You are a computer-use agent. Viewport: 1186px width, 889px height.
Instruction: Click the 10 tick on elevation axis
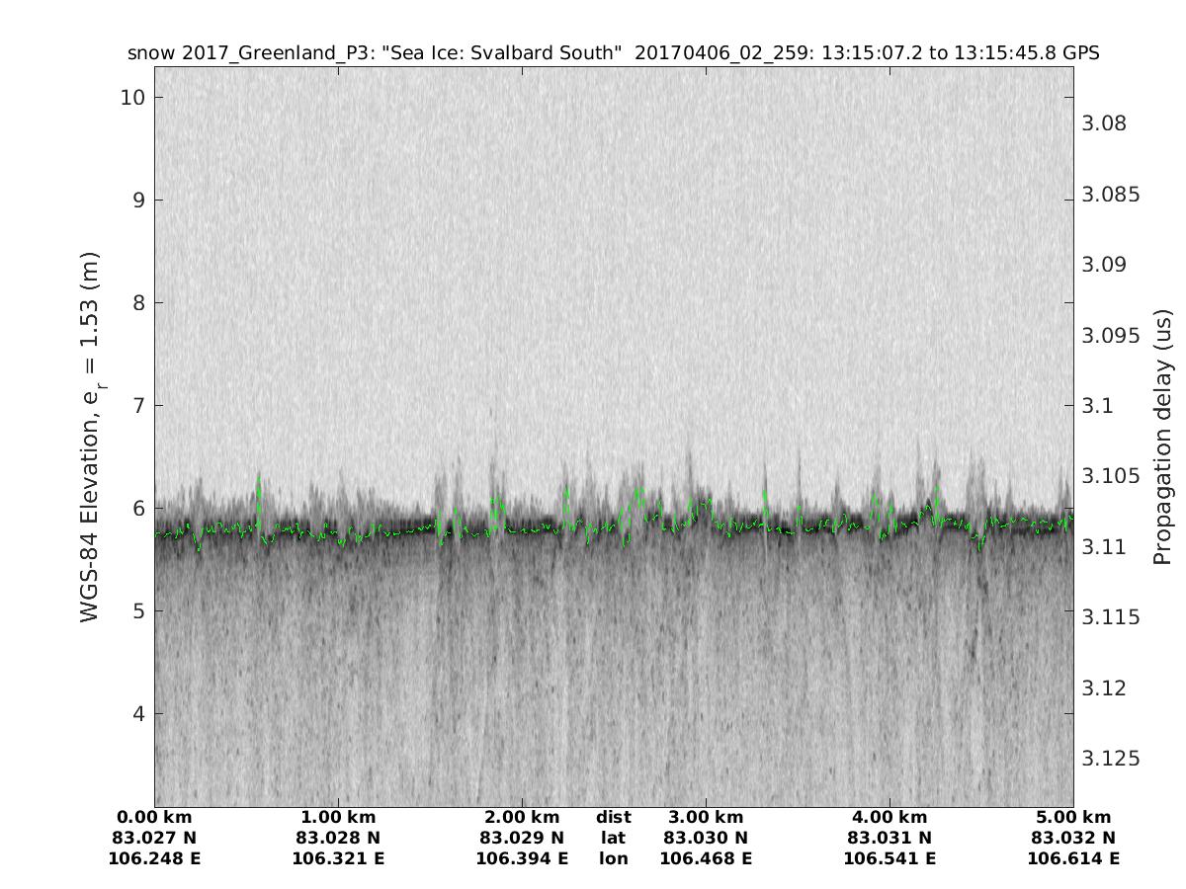click(133, 97)
